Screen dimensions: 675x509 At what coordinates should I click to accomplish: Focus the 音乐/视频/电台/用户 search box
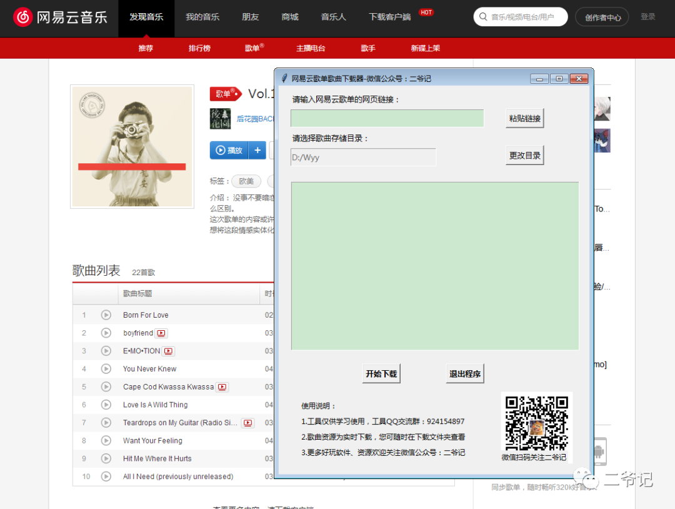pyautogui.click(x=522, y=17)
